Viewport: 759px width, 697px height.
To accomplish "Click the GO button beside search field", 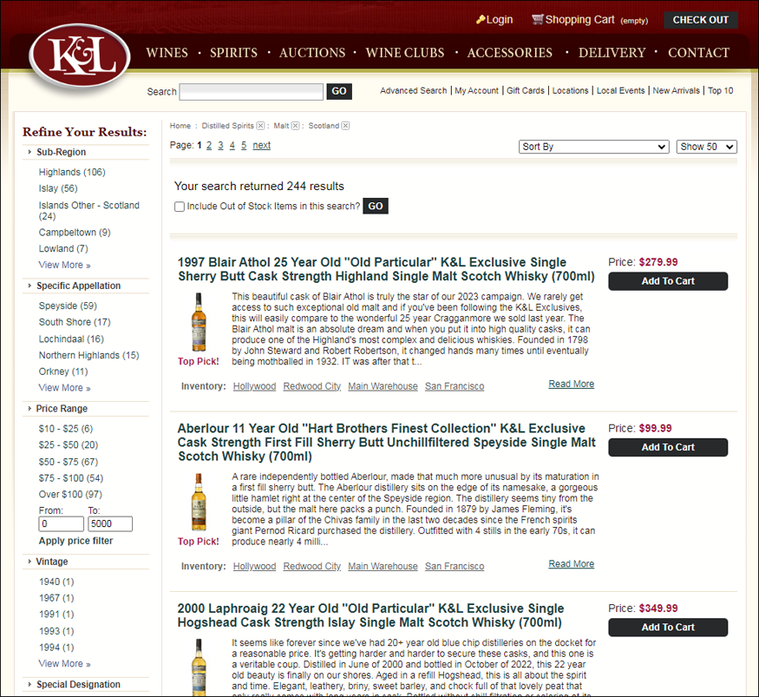I will [x=339, y=91].
